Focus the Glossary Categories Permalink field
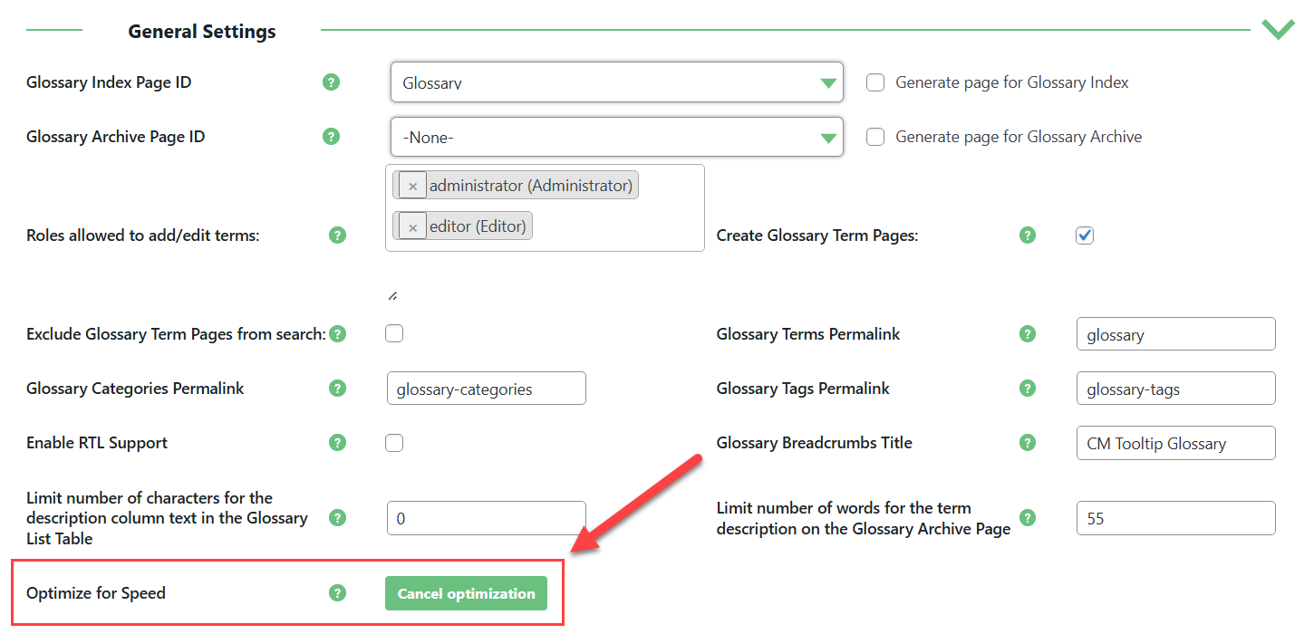This screenshot has height=634, width=1314. click(x=487, y=389)
